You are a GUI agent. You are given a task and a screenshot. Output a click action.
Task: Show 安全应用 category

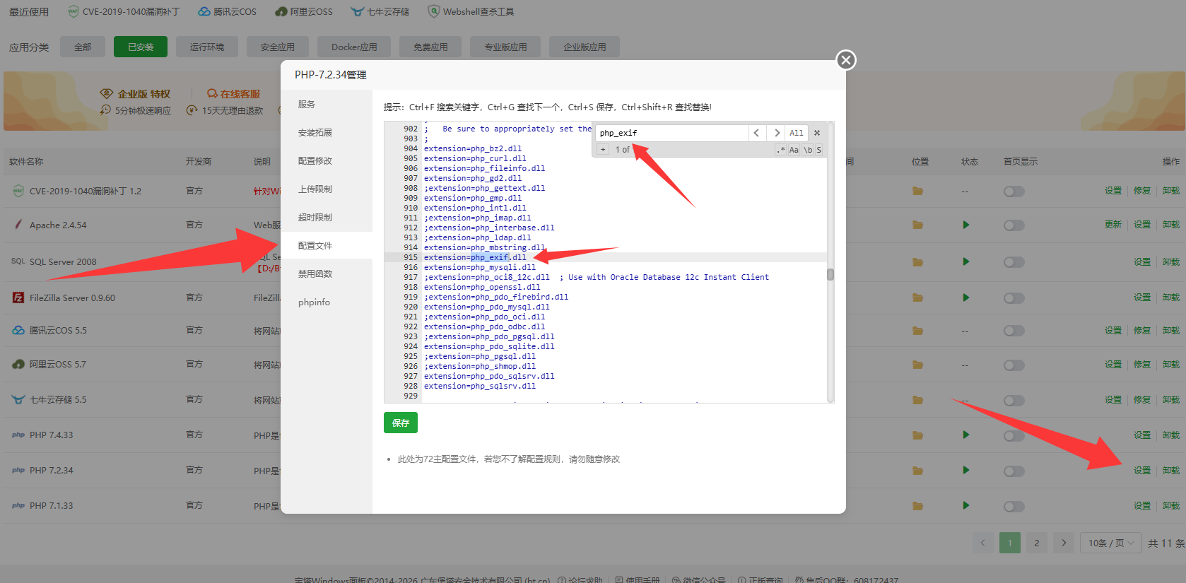[278, 47]
